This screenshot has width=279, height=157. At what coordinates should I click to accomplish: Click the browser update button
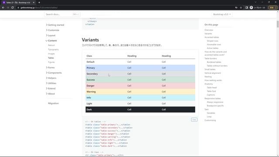[x=273, y=8]
